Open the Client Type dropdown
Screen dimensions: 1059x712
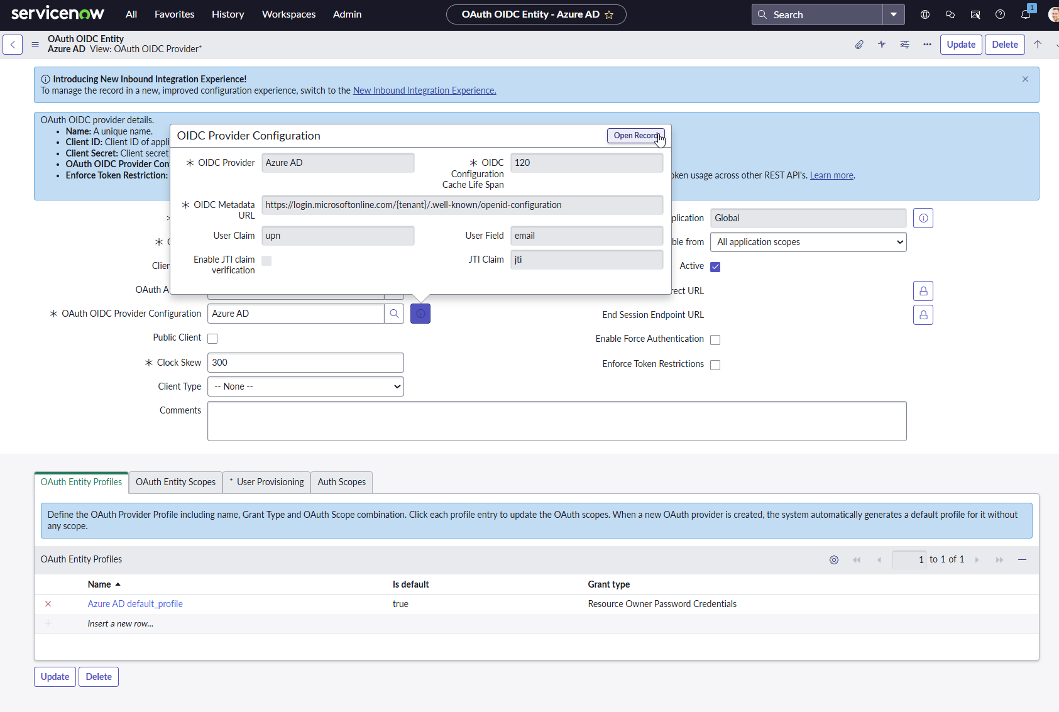[x=305, y=386]
